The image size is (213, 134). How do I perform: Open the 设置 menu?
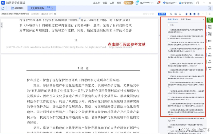(x=105, y=3)
